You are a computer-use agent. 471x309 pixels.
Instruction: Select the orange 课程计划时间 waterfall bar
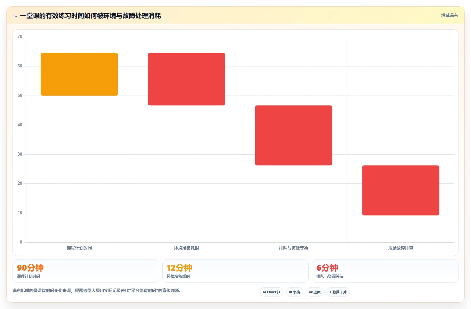79,74
